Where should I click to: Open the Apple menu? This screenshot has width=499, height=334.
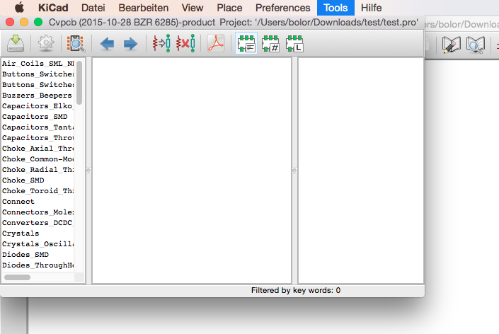tap(19, 8)
